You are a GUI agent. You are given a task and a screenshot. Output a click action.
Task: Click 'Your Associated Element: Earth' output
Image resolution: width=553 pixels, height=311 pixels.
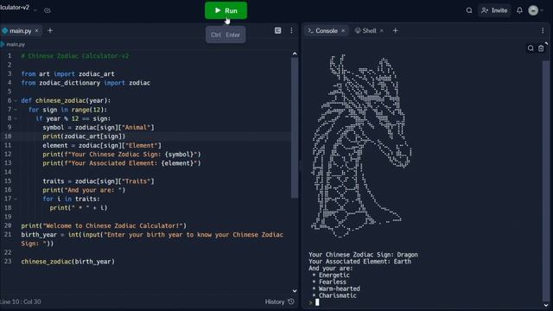coord(359,261)
